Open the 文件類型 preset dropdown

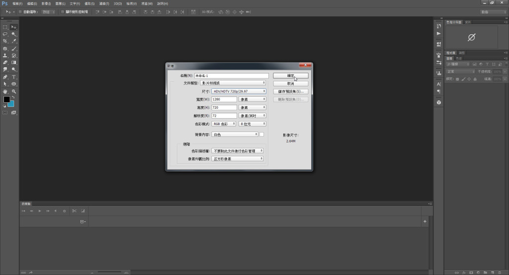[x=239, y=83]
